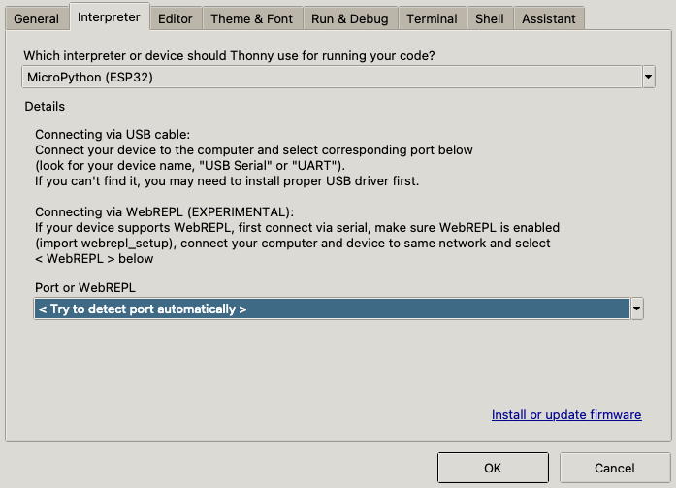Show the Assistant tab
Screen dimensions: 676x488
(x=548, y=18)
